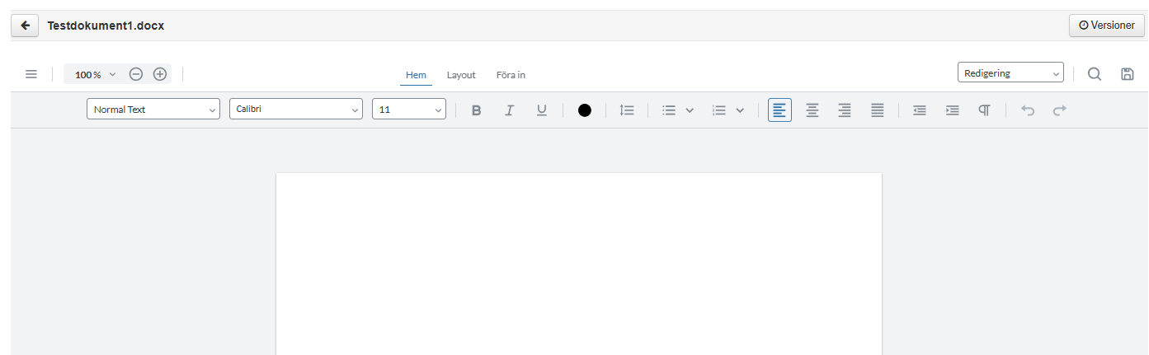Save the document with the disk icon
This screenshot has width=1149, height=355.
click(x=1128, y=74)
